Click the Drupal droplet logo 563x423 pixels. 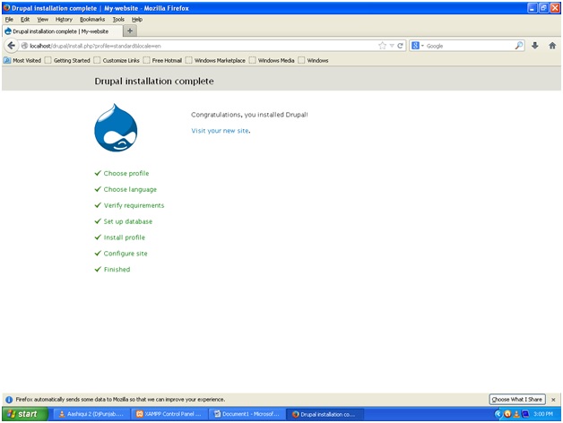(116, 127)
